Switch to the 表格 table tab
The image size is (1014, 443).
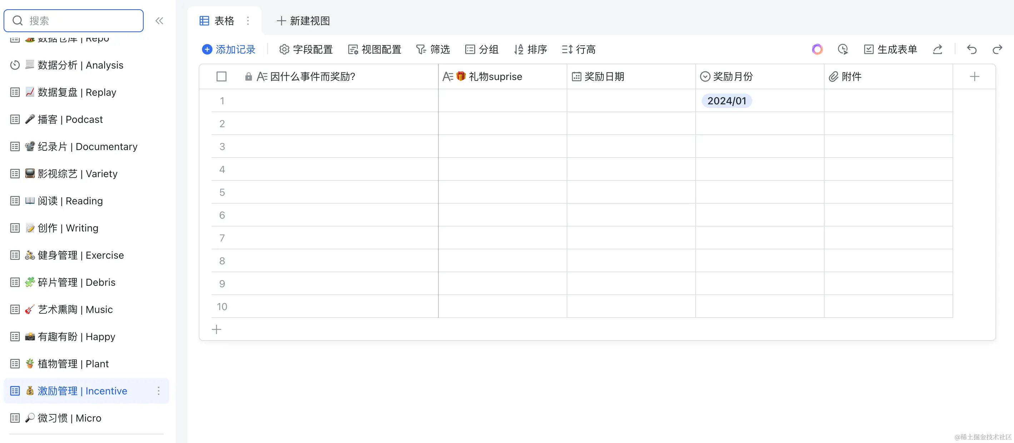pyautogui.click(x=216, y=20)
